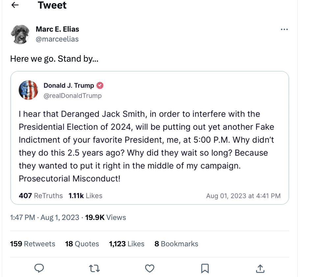
Task: Click the Donald J. Trump avatar
Action: click(x=28, y=90)
